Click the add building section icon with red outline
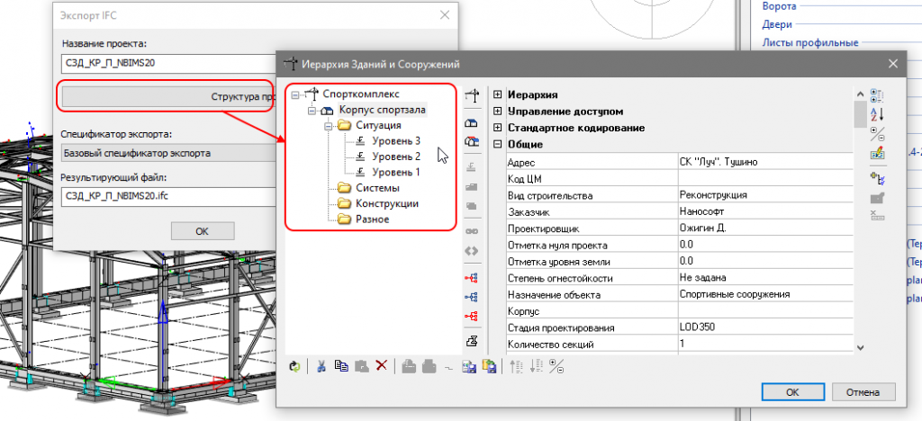Screen dimensions: 922x421 (471, 141)
